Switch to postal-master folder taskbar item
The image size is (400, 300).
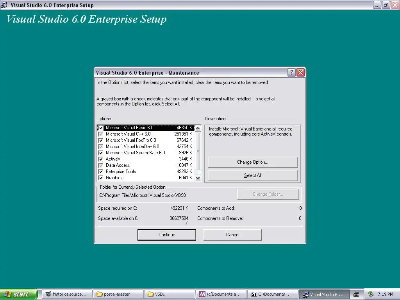(x=118, y=294)
